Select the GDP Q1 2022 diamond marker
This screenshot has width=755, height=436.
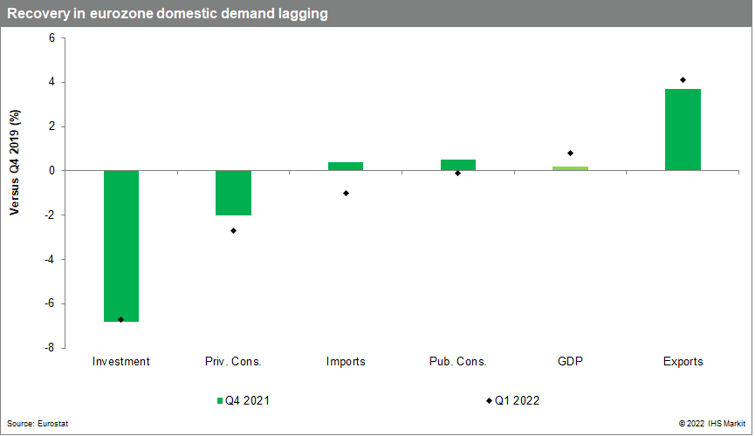[x=570, y=153]
